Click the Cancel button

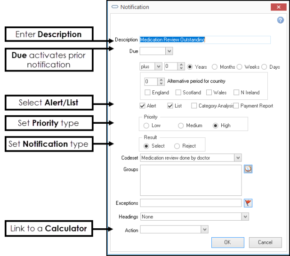pyautogui.click(x=265, y=242)
